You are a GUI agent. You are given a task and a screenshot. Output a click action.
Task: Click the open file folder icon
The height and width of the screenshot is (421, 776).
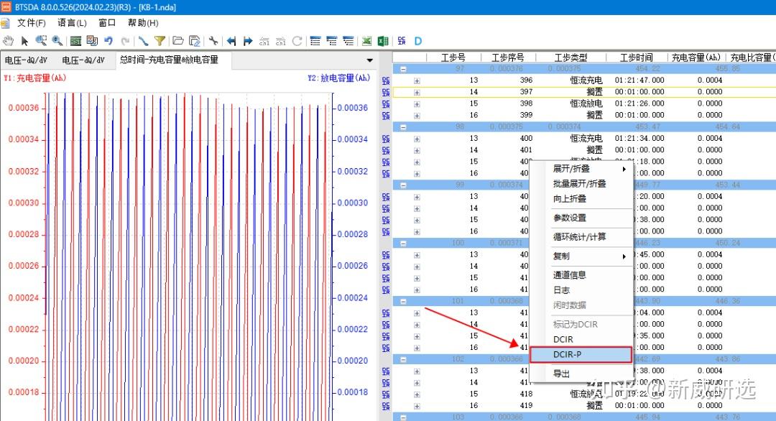click(x=178, y=40)
